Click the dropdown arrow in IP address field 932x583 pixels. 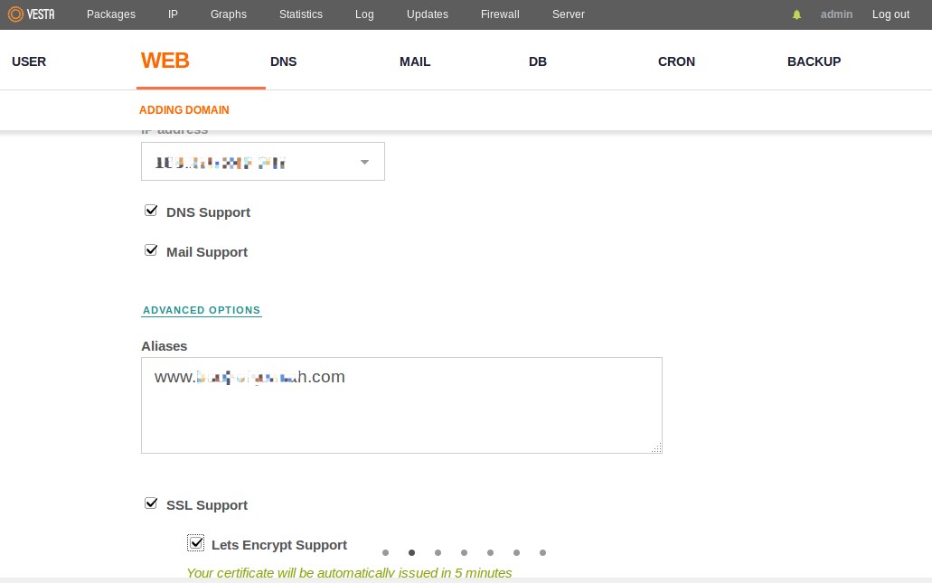point(364,162)
